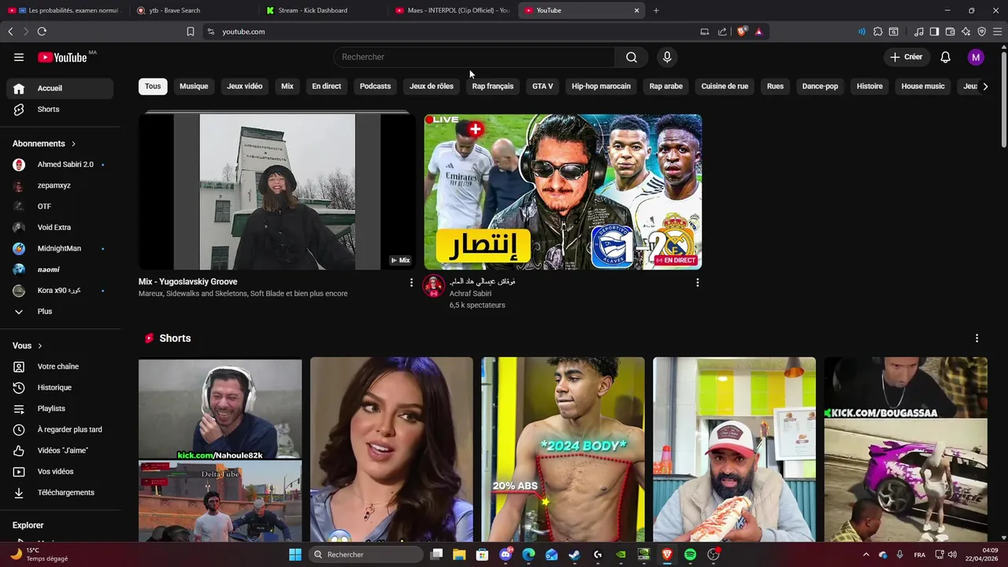The height and width of the screenshot is (567, 1008).
Task: Open the notifications bell
Action: pyautogui.click(x=946, y=57)
